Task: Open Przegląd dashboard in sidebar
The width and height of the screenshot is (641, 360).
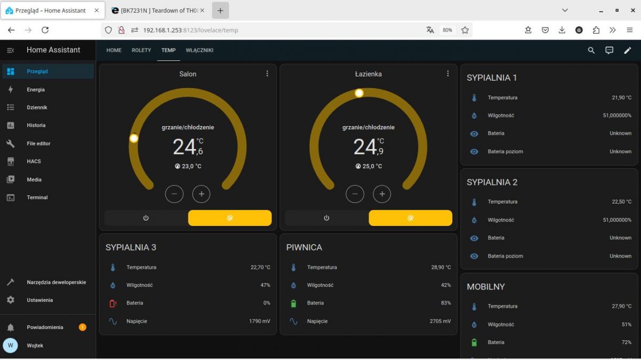Action: click(48, 71)
